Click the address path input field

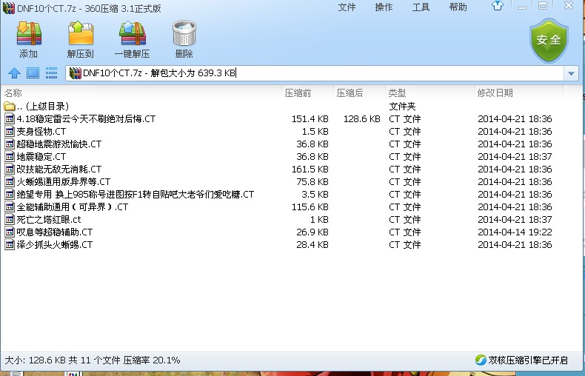point(315,73)
